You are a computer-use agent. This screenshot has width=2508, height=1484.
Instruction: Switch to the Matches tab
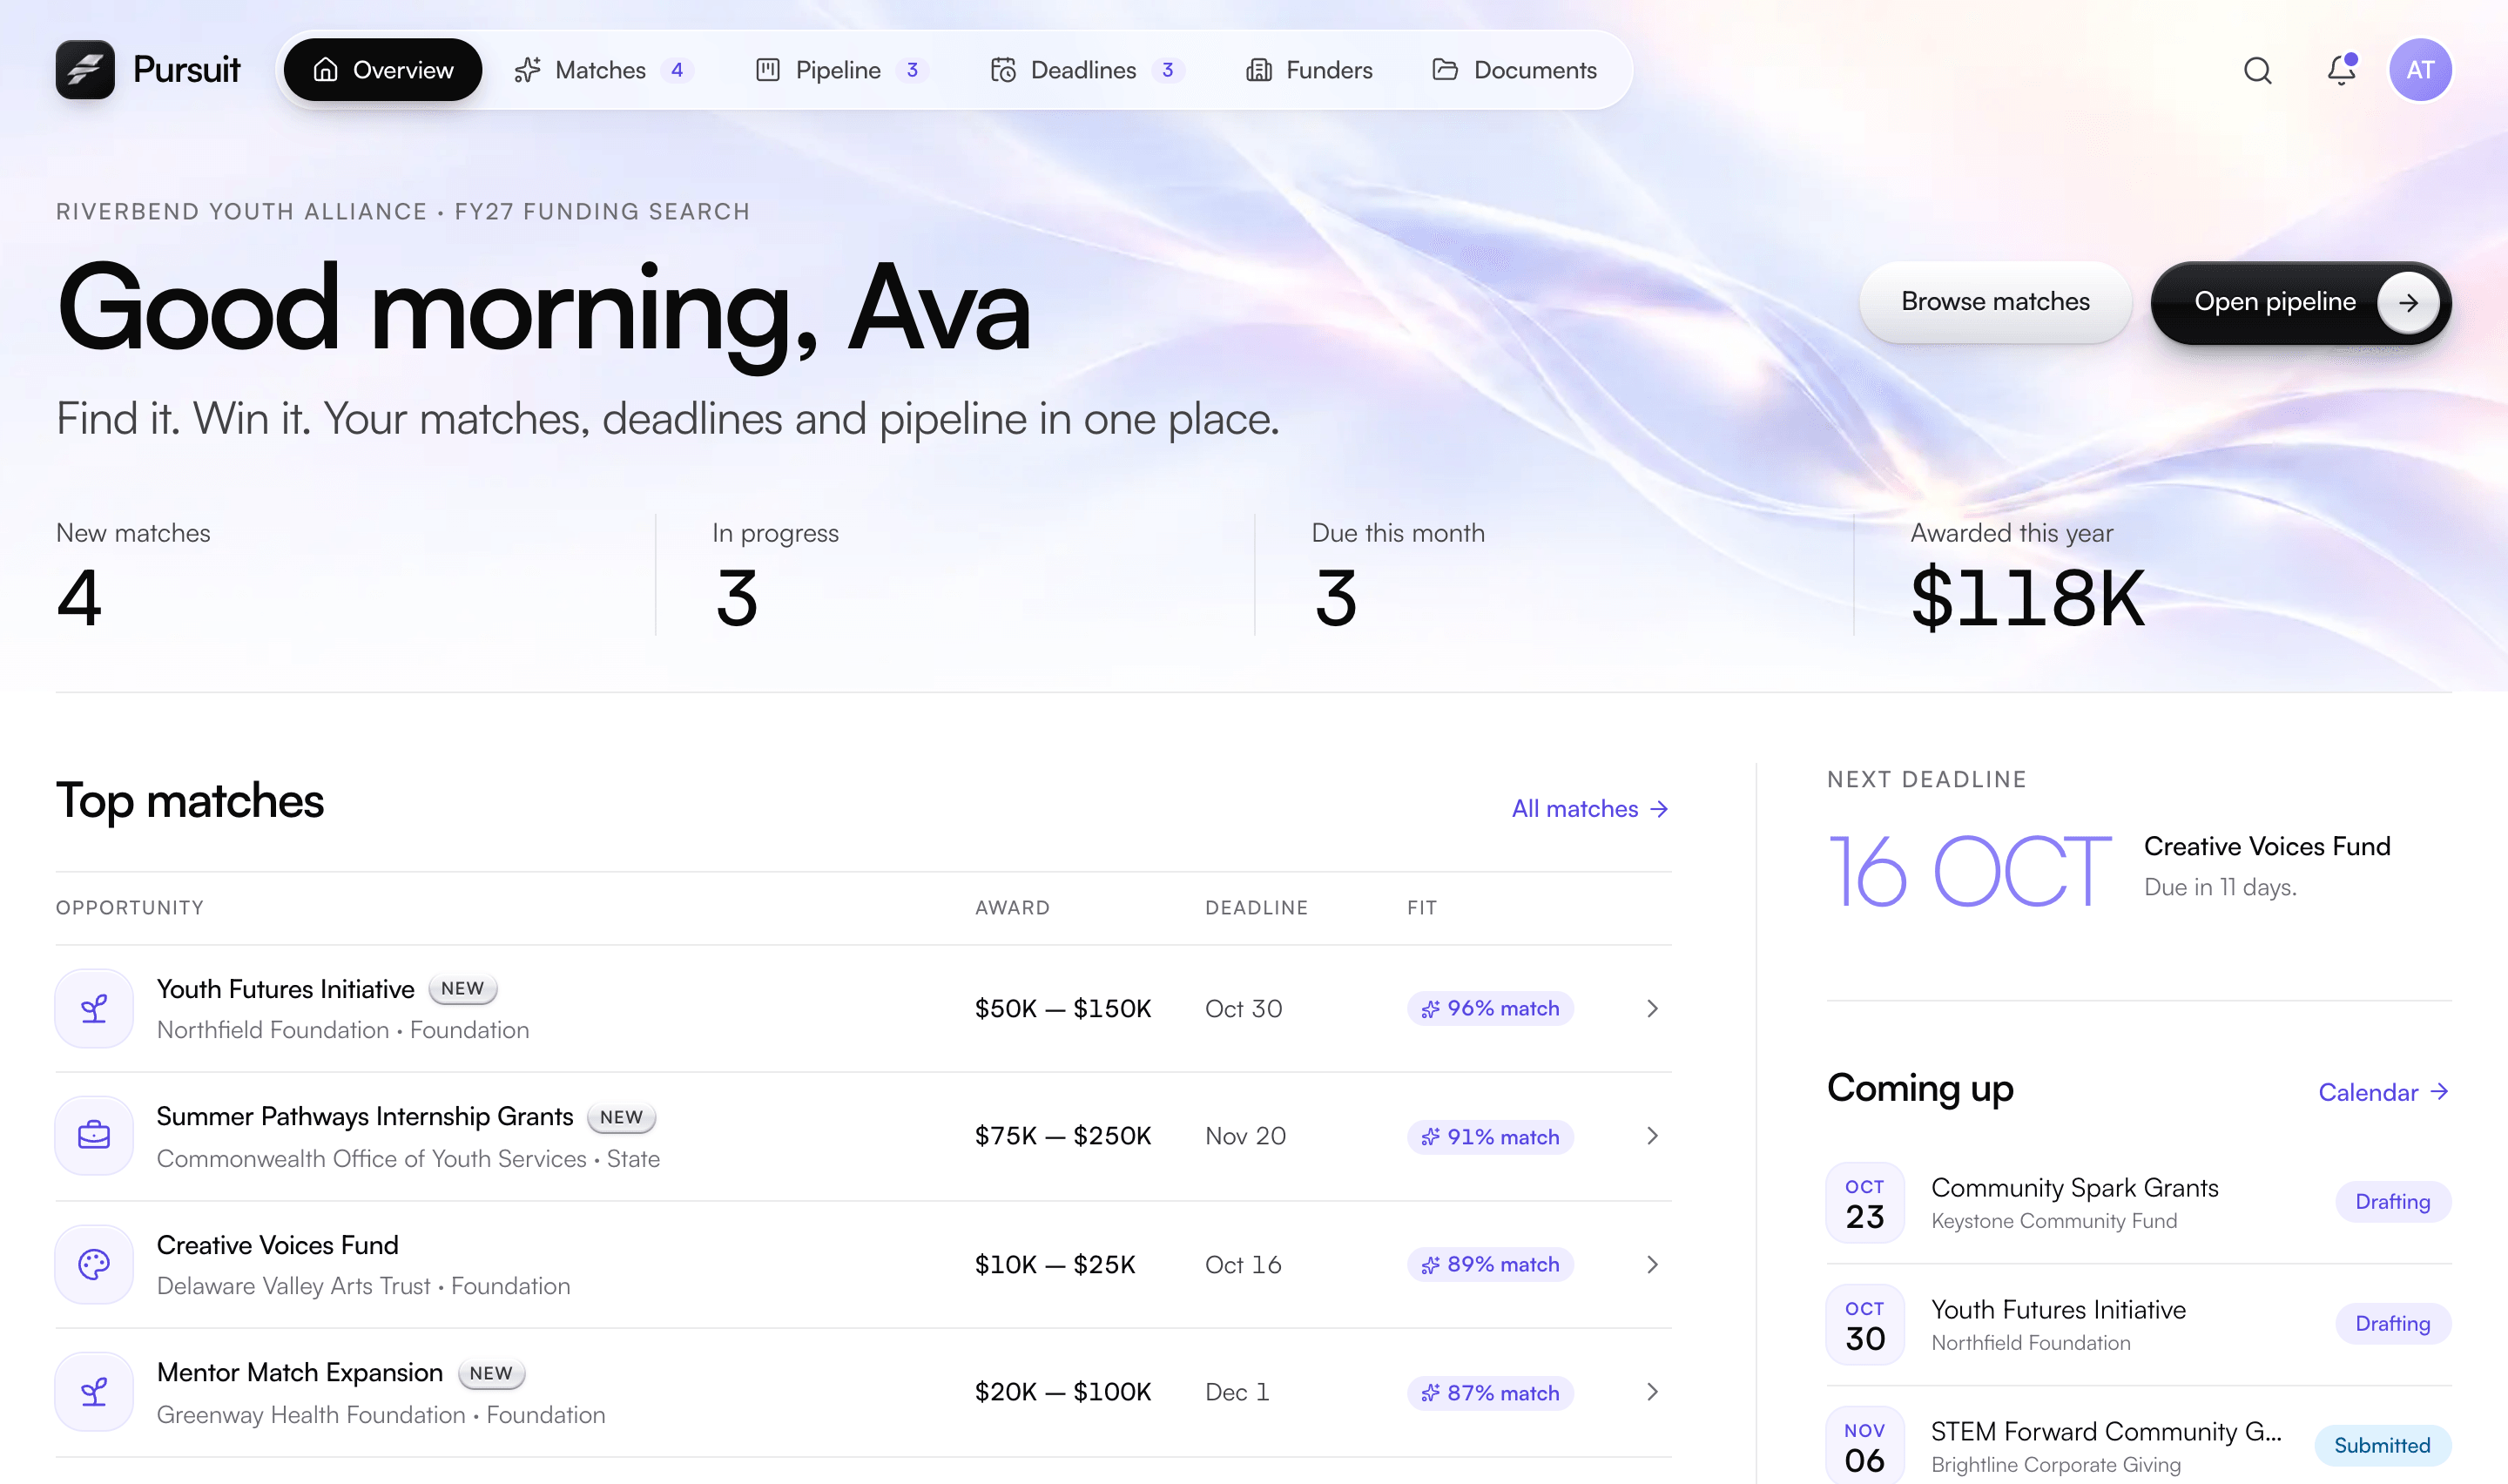pyautogui.click(x=603, y=70)
